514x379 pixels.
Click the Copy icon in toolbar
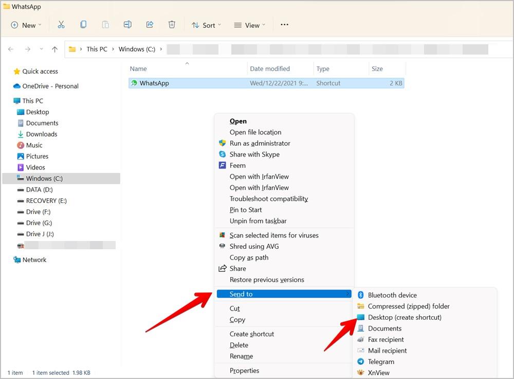(x=83, y=25)
